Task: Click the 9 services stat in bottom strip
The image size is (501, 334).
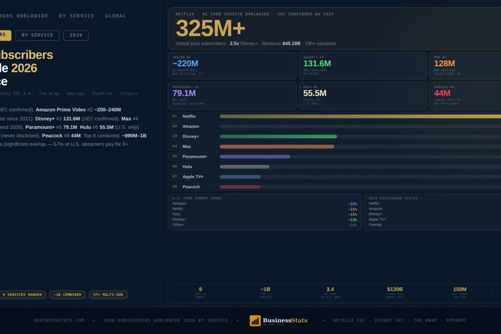Action: coord(200,293)
